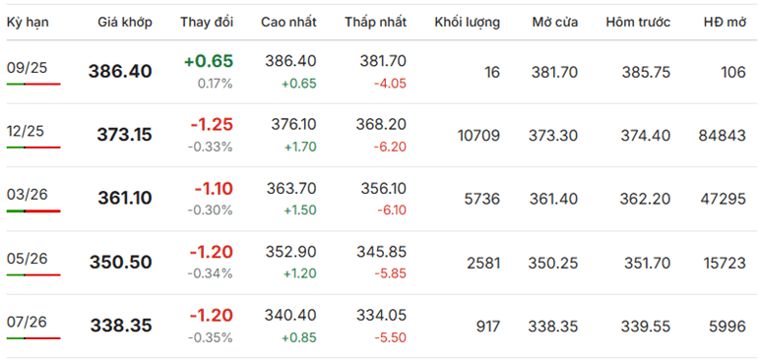Open the 07/26 contract term
The width and height of the screenshot is (758, 361).
[28, 322]
